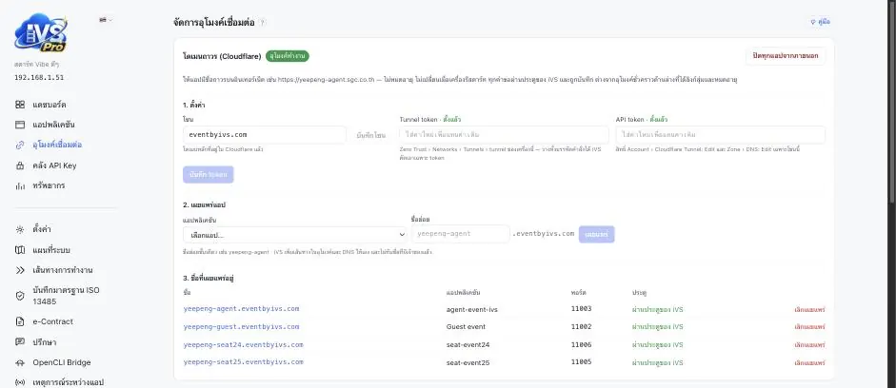This screenshot has width=896, height=388.
Task: Click เลิกเผยแพร่ for the seat-event24 row
Action: coord(809,345)
